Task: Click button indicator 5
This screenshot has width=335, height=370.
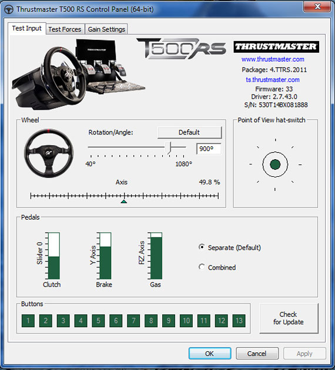Action: point(98,321)
